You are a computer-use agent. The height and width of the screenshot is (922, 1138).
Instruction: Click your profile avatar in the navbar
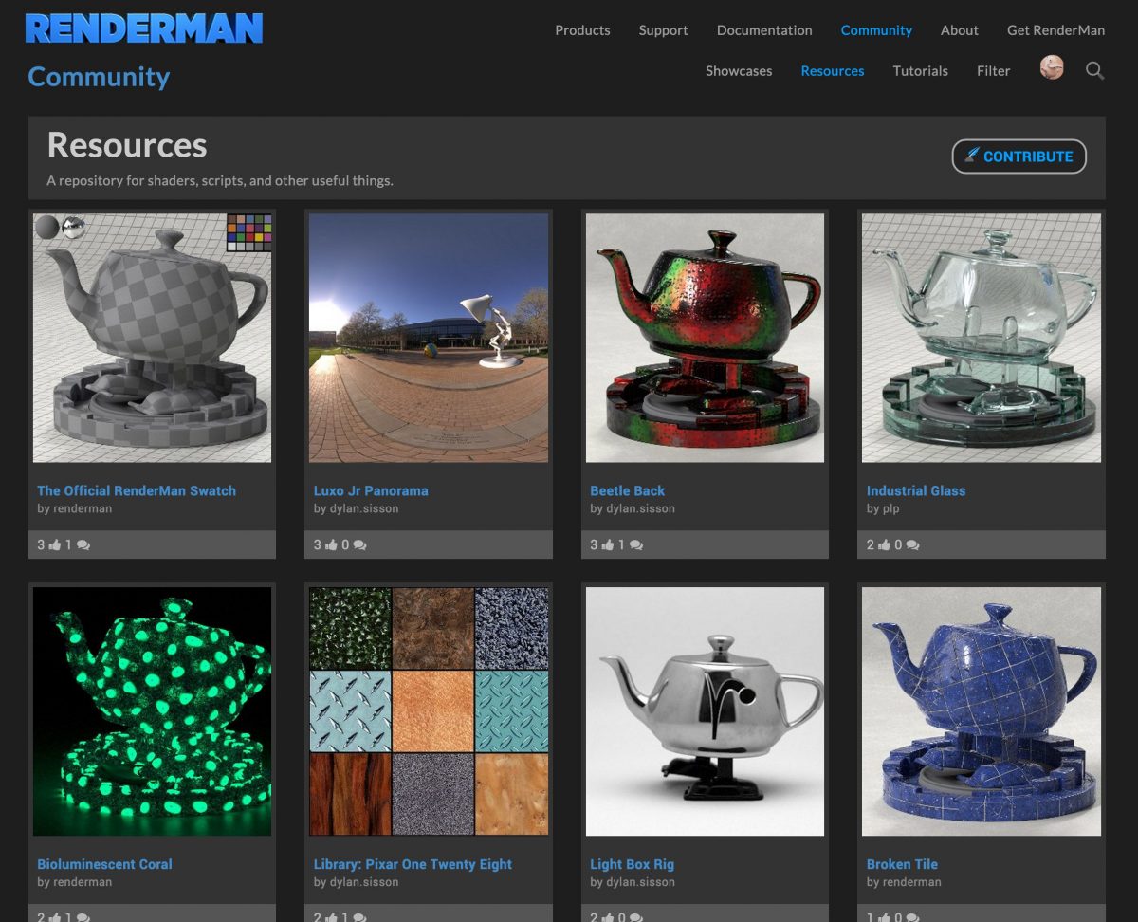point(1052,68)
